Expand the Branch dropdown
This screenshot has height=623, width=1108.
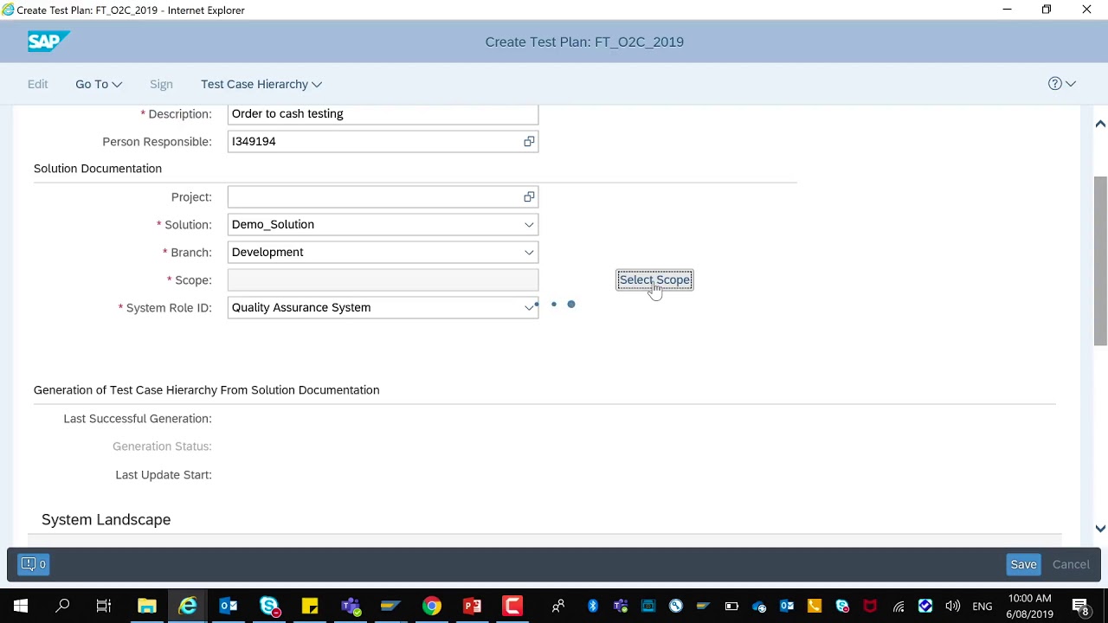(529, 252)
